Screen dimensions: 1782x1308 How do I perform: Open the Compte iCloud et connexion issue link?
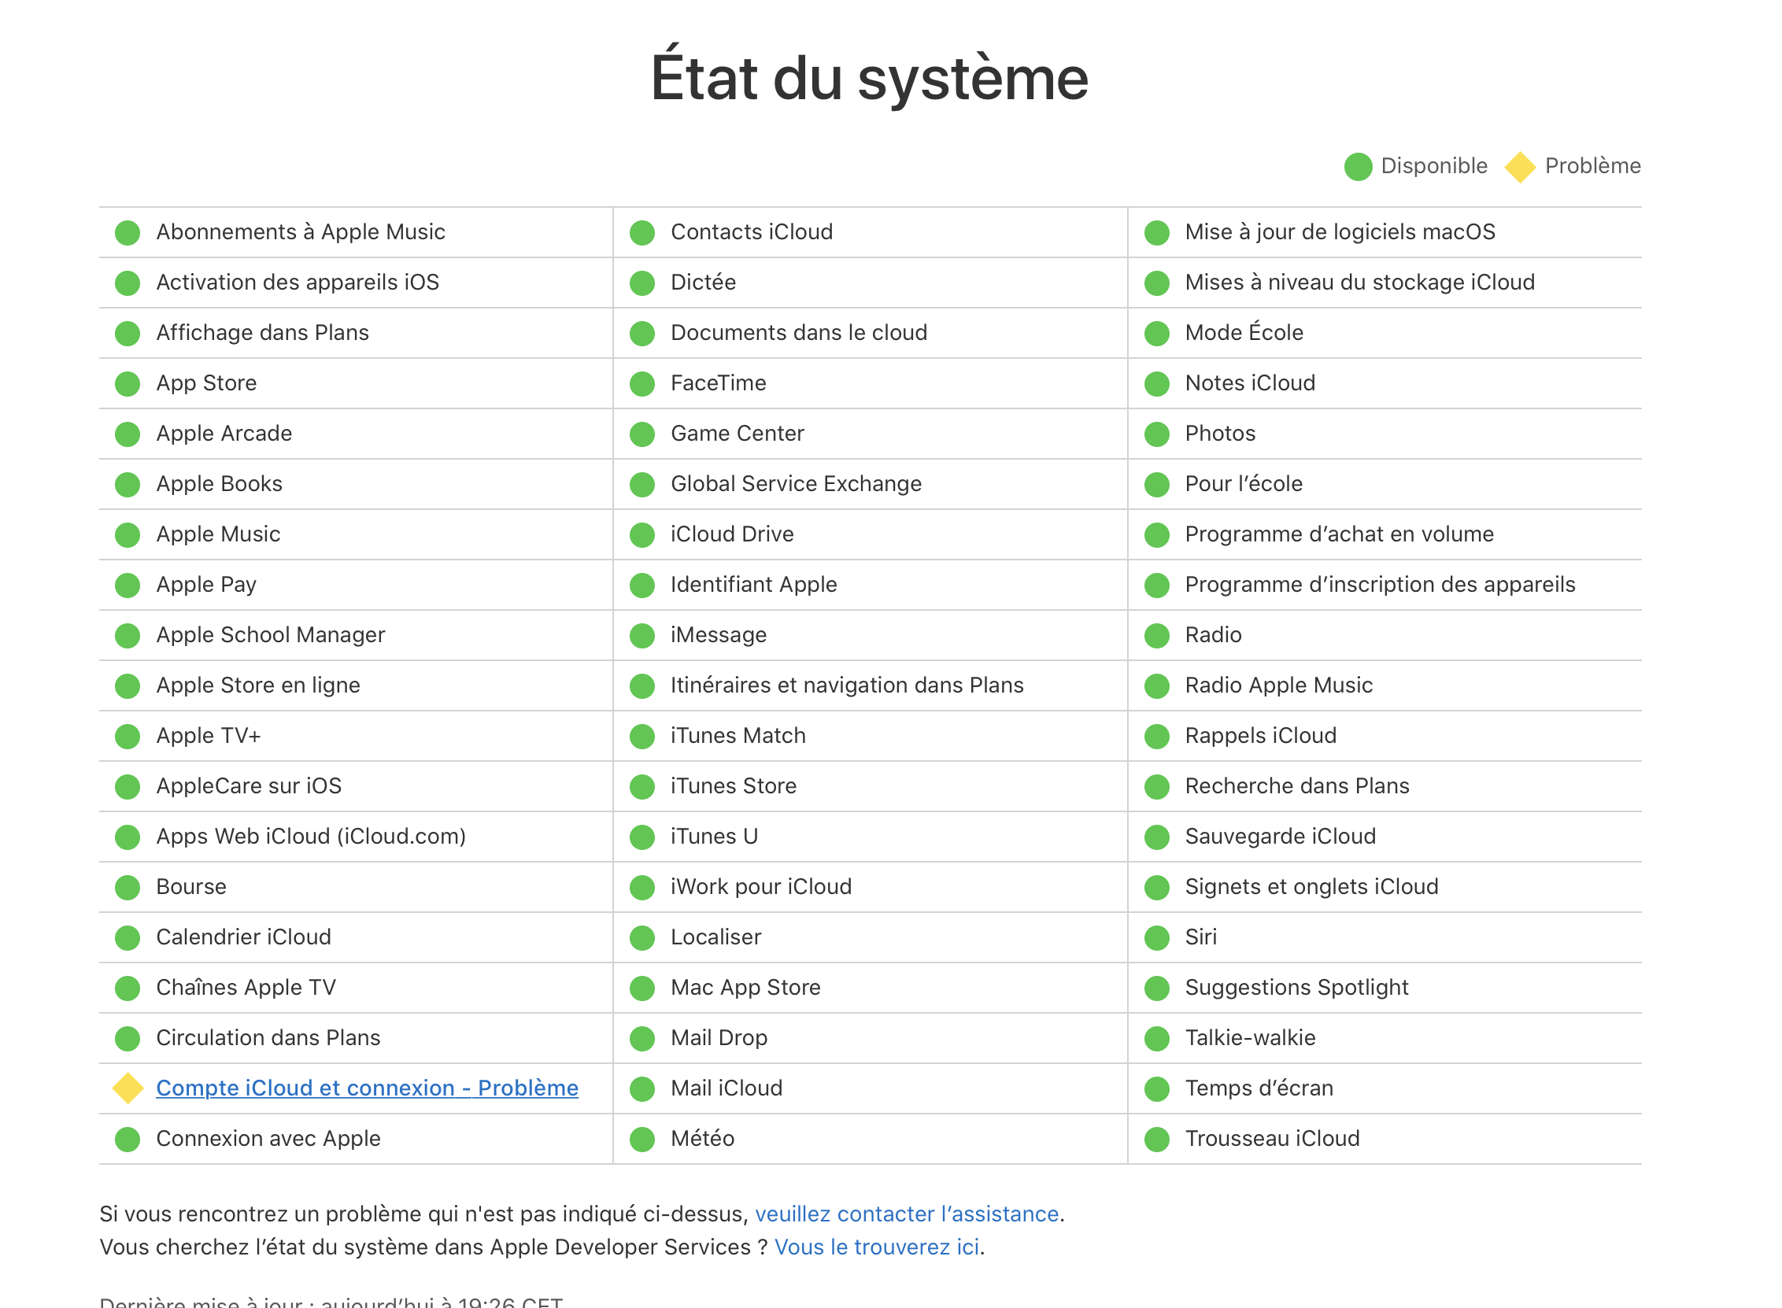point(367,1088)
